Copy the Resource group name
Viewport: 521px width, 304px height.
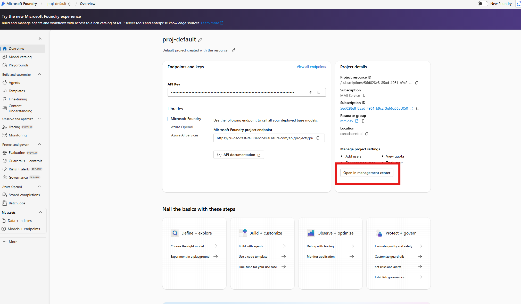[363, 121]
